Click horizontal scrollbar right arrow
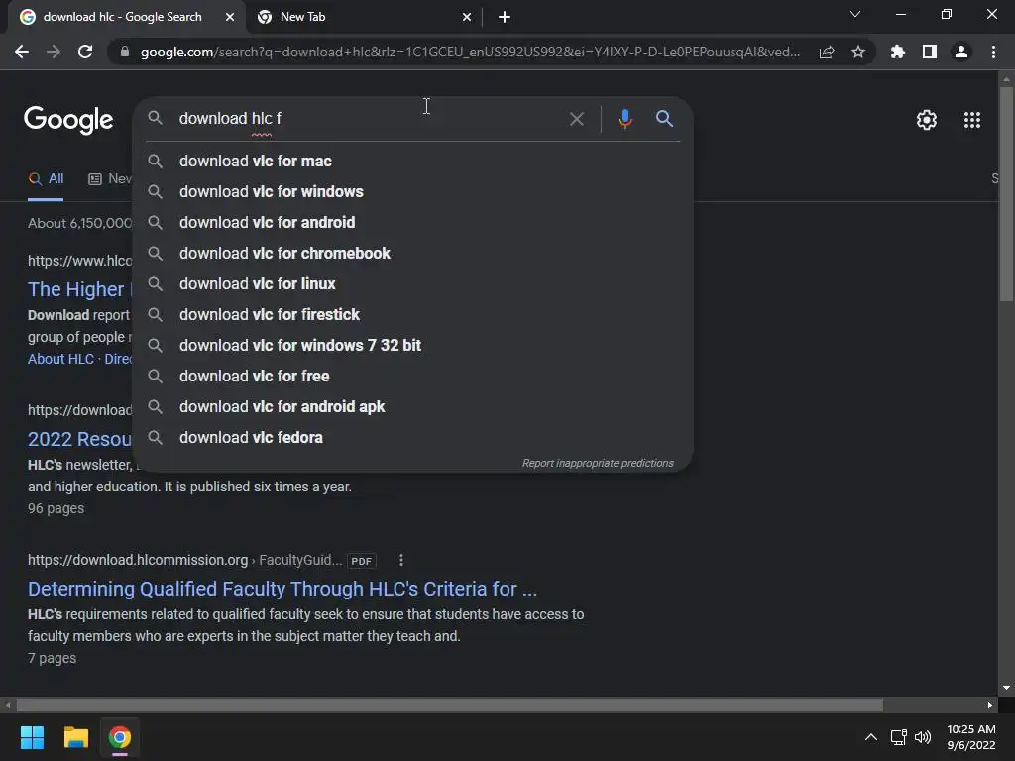The height and width of the screenshot is (761, 1015). pos(990,705)
